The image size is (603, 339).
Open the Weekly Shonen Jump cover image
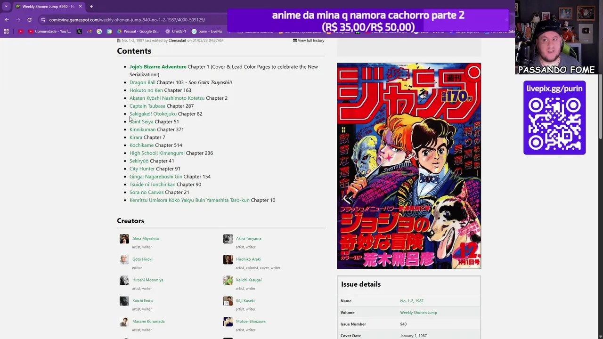pos(409,166)
